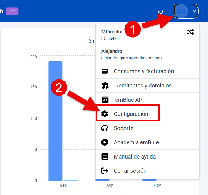Click the AG user avatar
Screen dimensions: 208x195
(x=181, y=11)
